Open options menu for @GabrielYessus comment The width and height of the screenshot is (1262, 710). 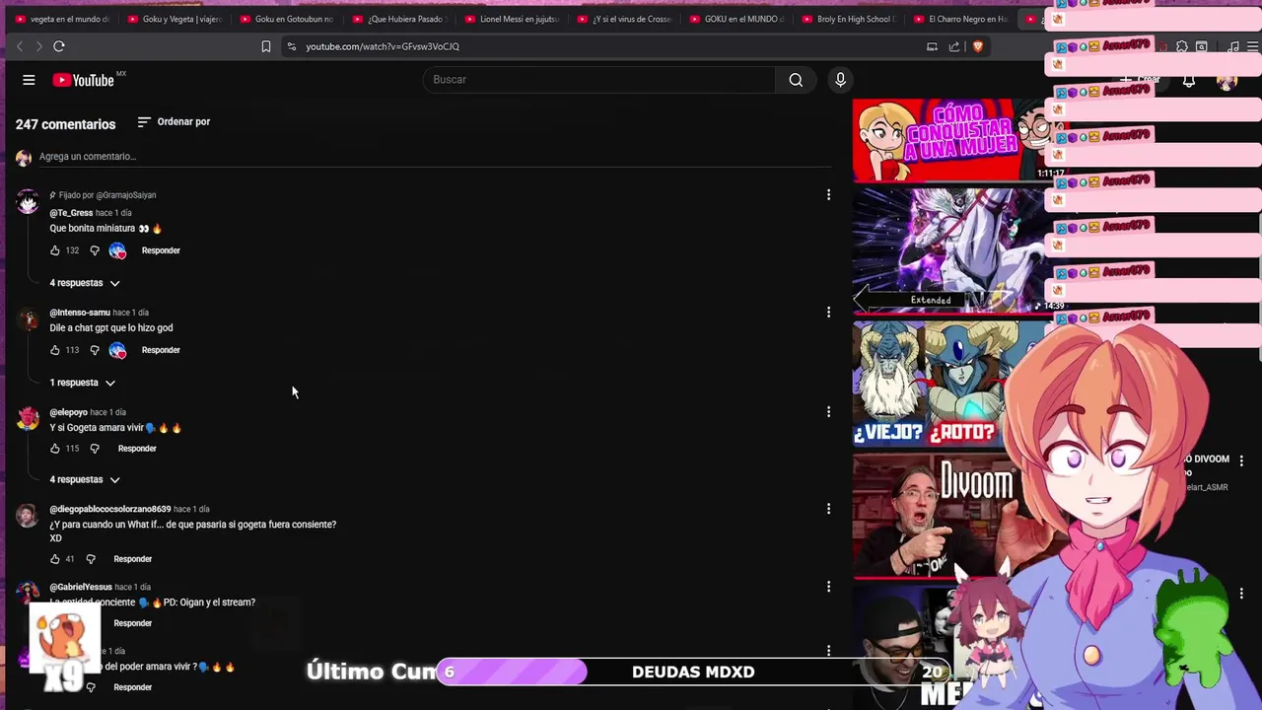828,587
